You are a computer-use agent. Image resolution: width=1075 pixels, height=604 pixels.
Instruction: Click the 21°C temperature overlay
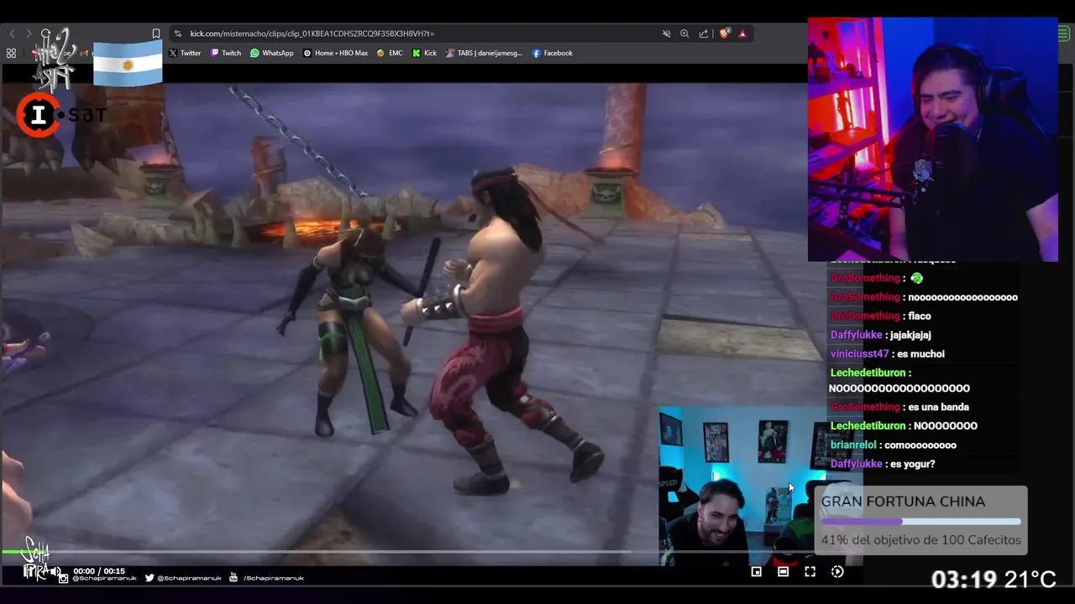(x=1030, y=579)
